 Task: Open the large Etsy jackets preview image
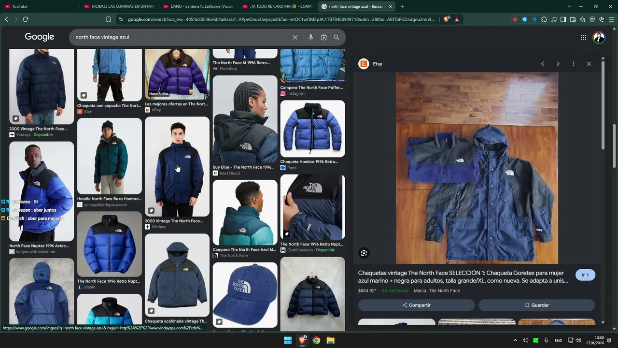point(477,168)
